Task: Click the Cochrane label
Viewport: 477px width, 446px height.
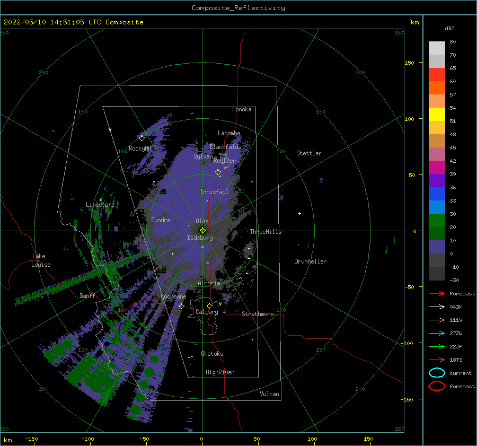Action: pos(173,296)
